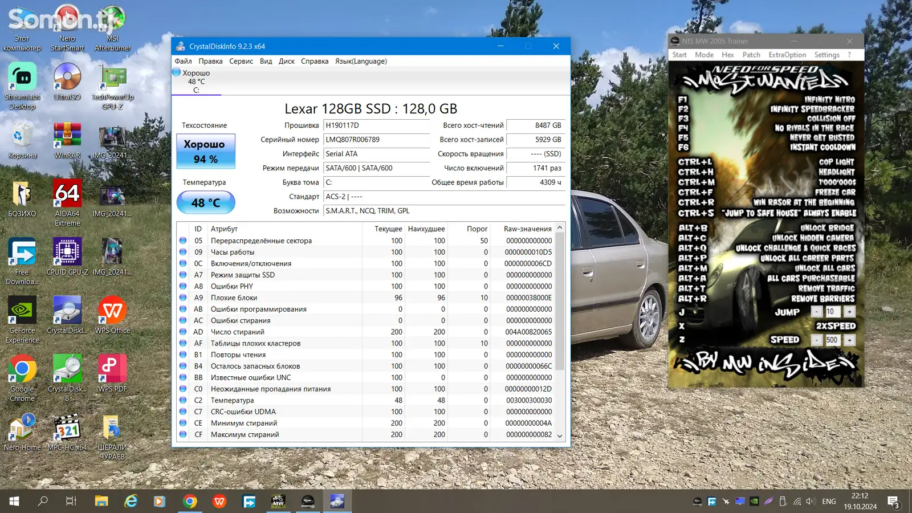This screenshot has width=912, height=513.
Task: Open File Explorer from the taskbar
Action: pos(101,501)
